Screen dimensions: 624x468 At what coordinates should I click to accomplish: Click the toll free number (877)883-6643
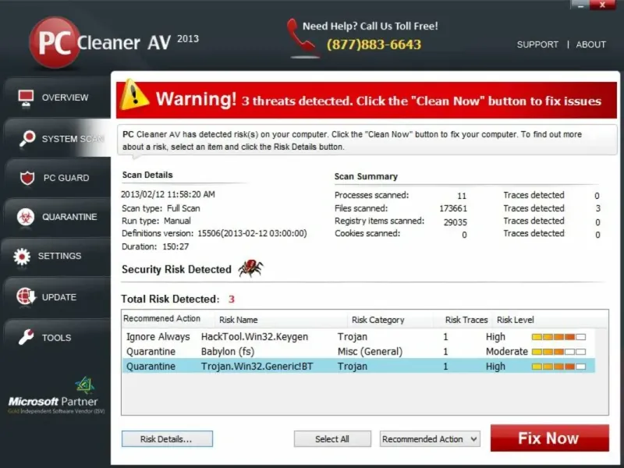tap(374, 44)
